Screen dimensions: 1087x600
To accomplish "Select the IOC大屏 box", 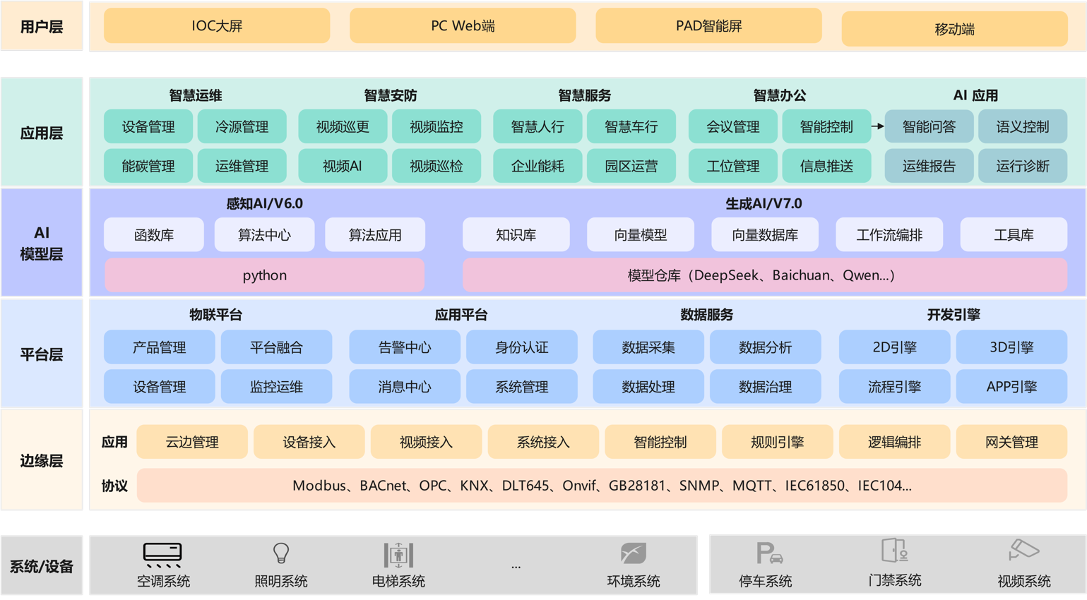I will click(217, 26).
